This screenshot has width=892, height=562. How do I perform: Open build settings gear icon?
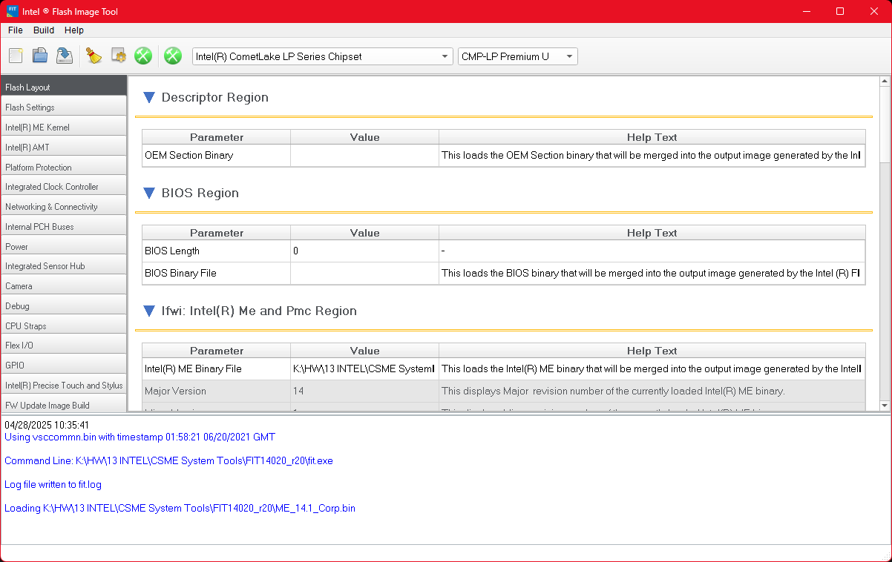[x=118, y=56]
